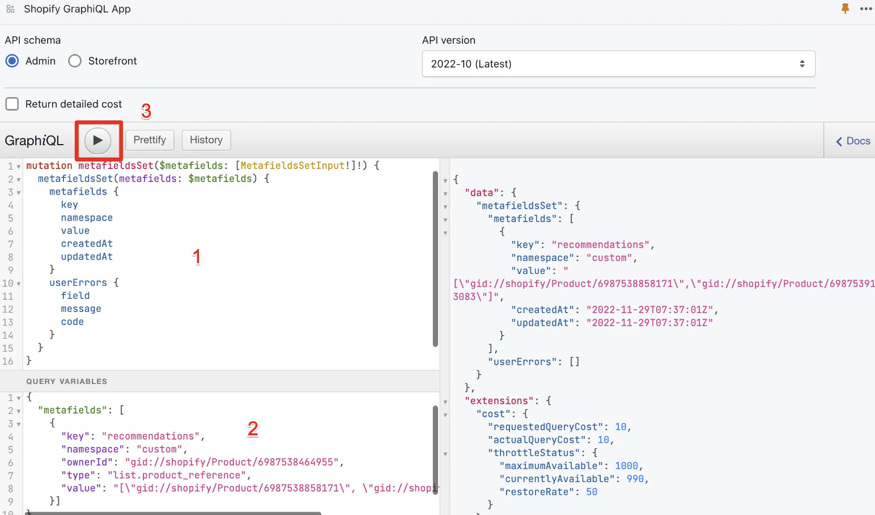
Task: Collapse the metafield object inside the response array
Action: (x=445, y=233)
